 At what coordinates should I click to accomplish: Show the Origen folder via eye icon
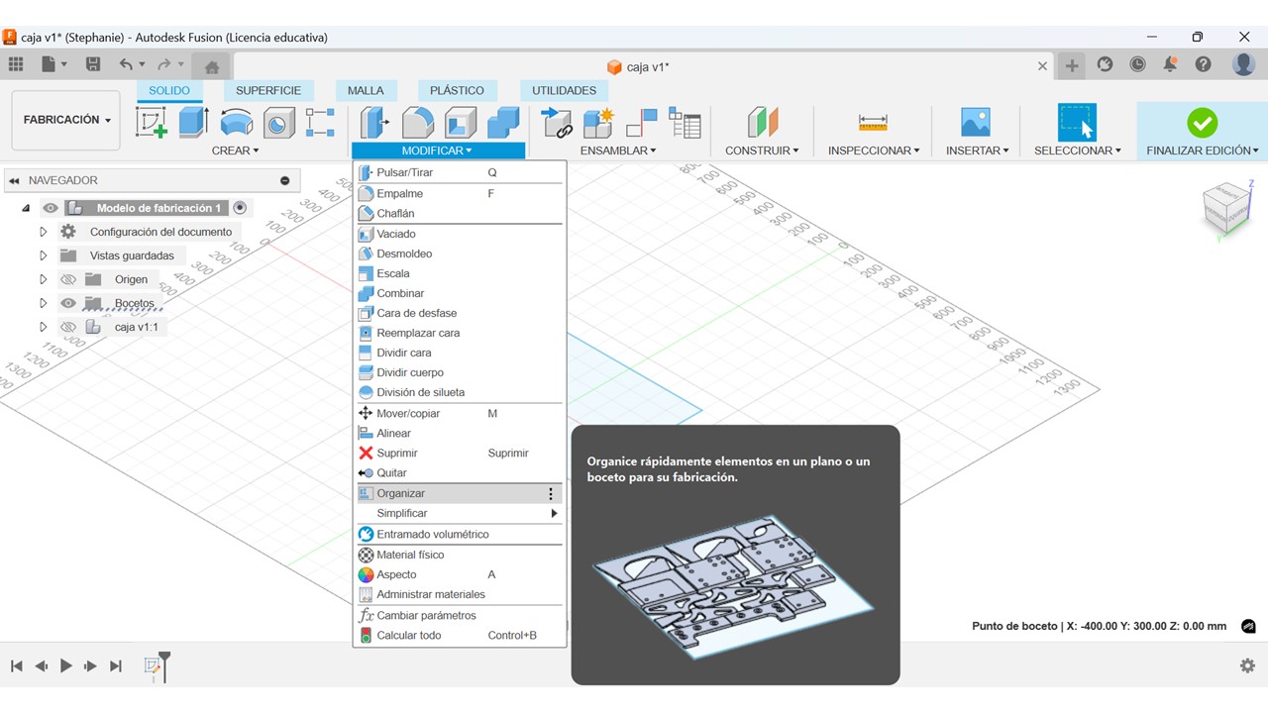tap(68, 279)
